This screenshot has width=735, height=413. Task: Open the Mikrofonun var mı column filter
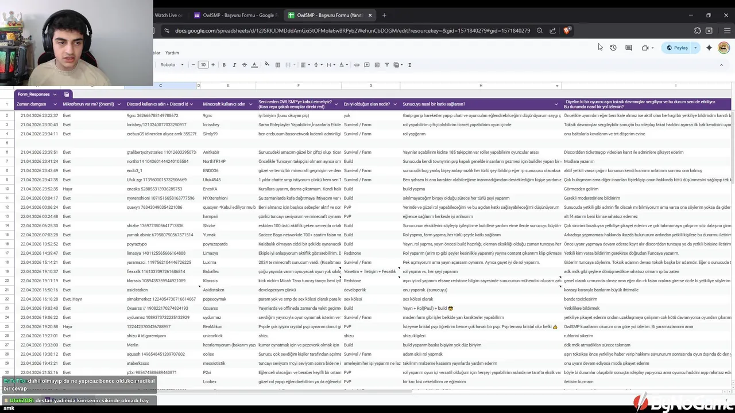click(x=119, y=104)
